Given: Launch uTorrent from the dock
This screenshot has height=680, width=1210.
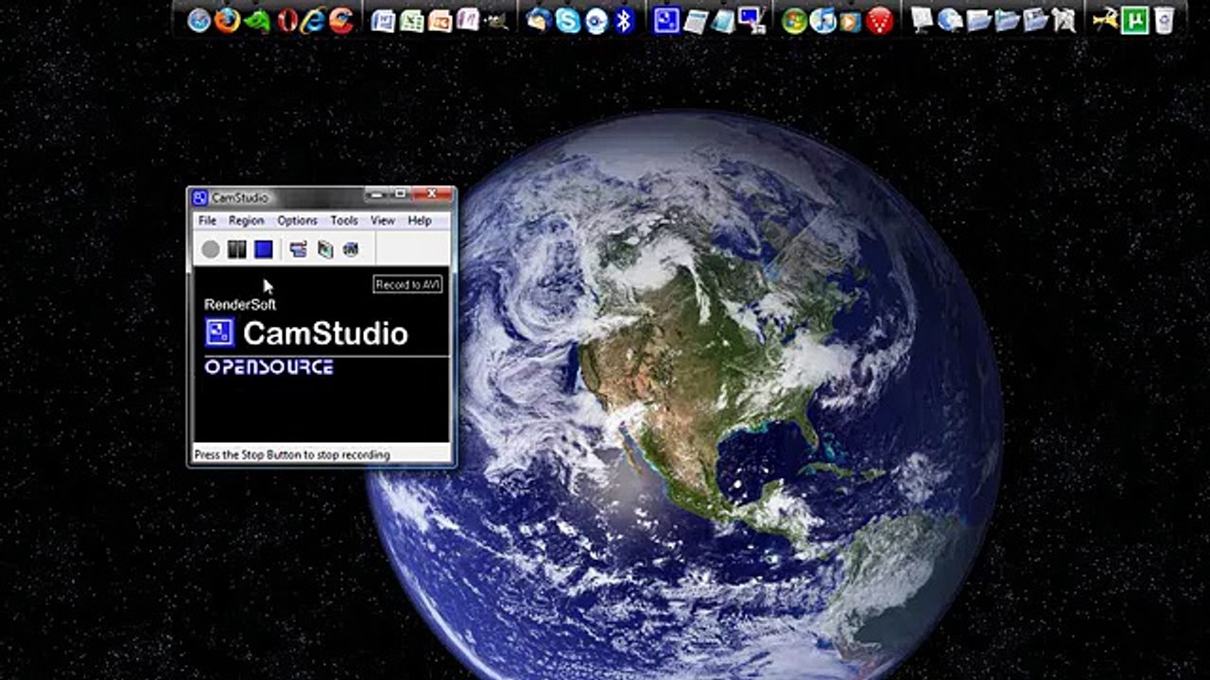Looking at the screenshot, I should (x=1134, y=20).
